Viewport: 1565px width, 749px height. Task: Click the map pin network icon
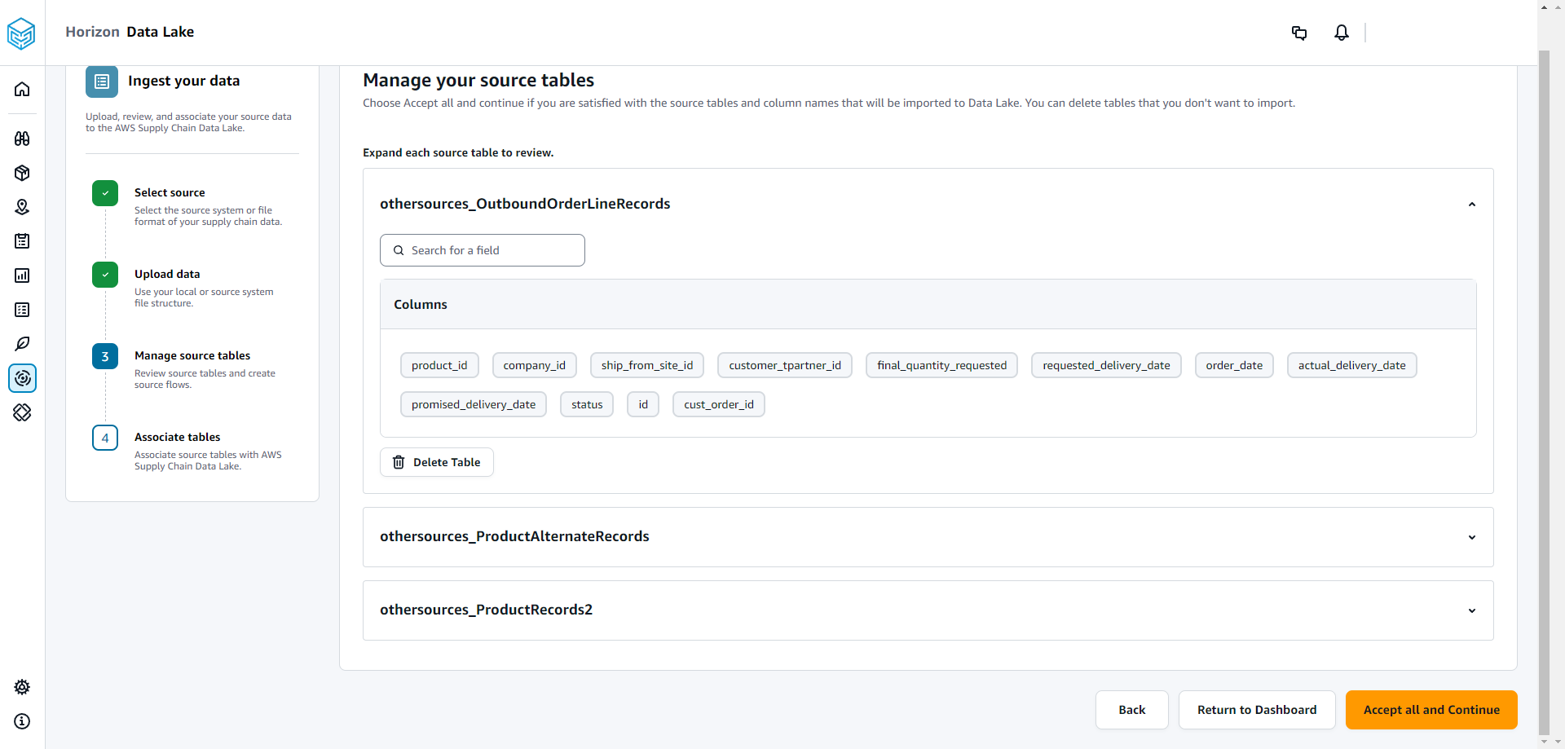point(22,206)
